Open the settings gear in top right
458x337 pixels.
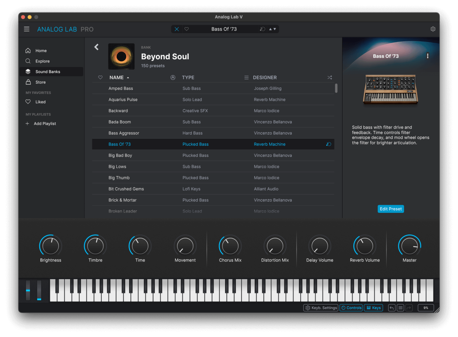click(x=433, y=29)
